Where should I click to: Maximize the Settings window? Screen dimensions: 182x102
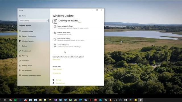(x=97, y=10)
